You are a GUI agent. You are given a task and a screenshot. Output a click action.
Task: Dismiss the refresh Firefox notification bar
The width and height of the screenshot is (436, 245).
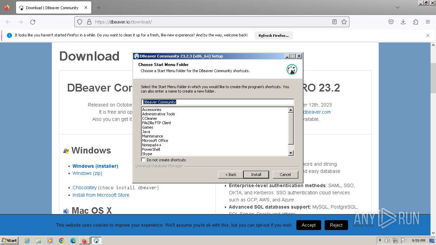(x=428, y=35)
